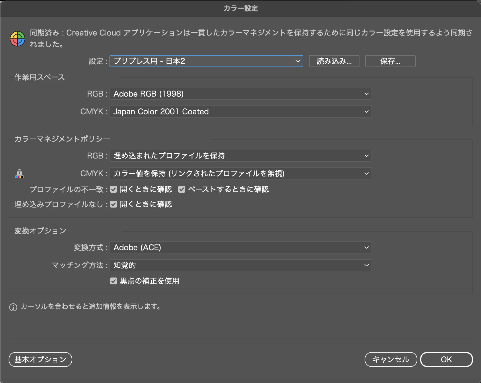Open マッチング方法 dropdown 知覚的
481x383 pixels.
pyautogui.click(x=241, y=265)
